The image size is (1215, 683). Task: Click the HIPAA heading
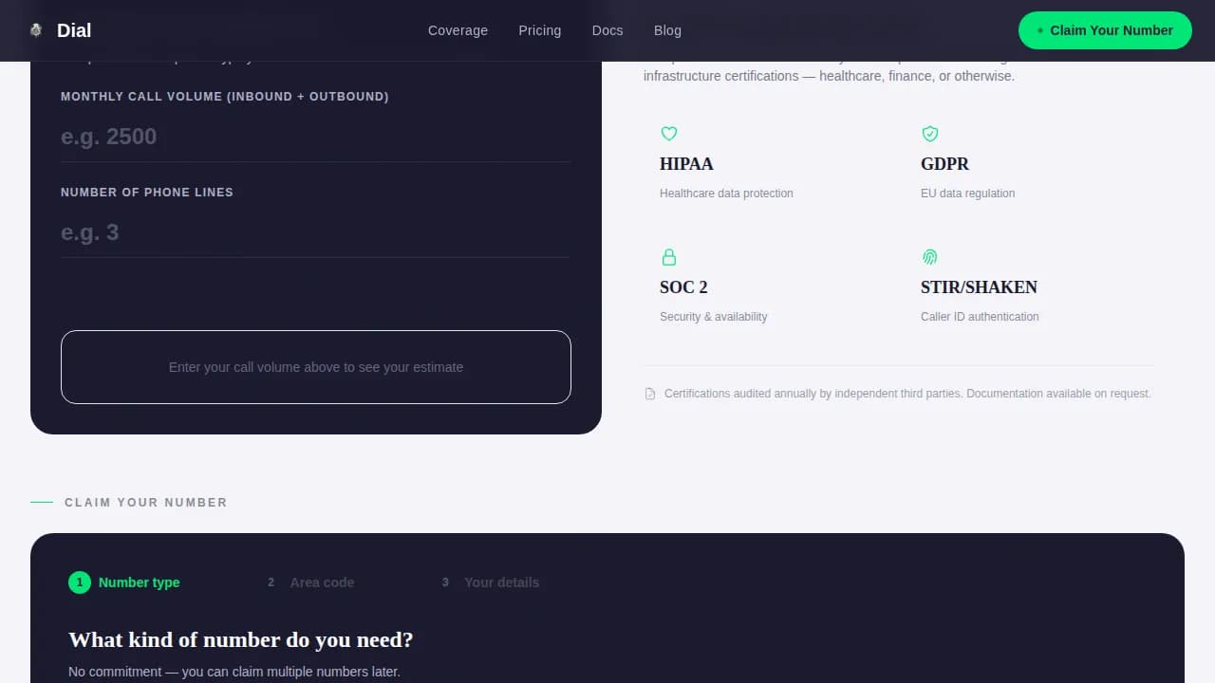[686, 164]
